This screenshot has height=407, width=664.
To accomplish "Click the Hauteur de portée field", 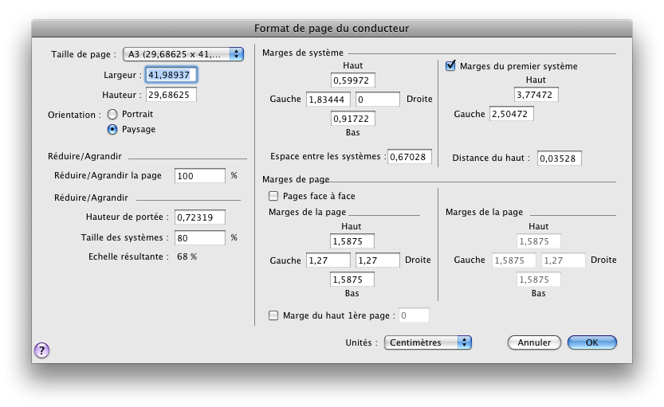I will [x=199, y=217].
